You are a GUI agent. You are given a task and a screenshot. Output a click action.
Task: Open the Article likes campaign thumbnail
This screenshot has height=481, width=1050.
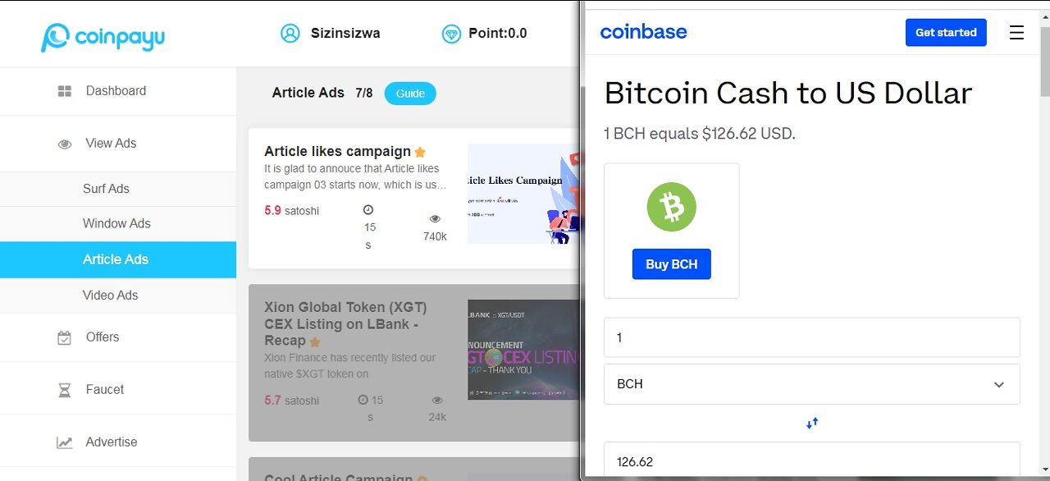tap(523, 194)
